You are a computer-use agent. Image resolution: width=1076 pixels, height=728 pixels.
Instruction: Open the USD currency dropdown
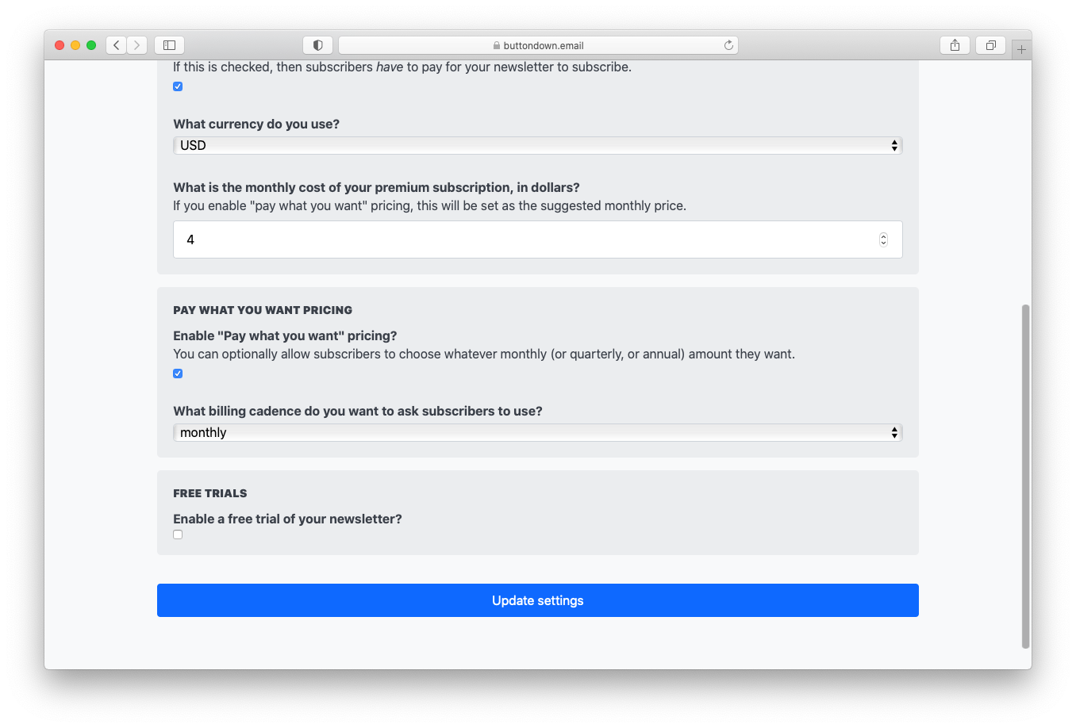[x=537, y=145]
